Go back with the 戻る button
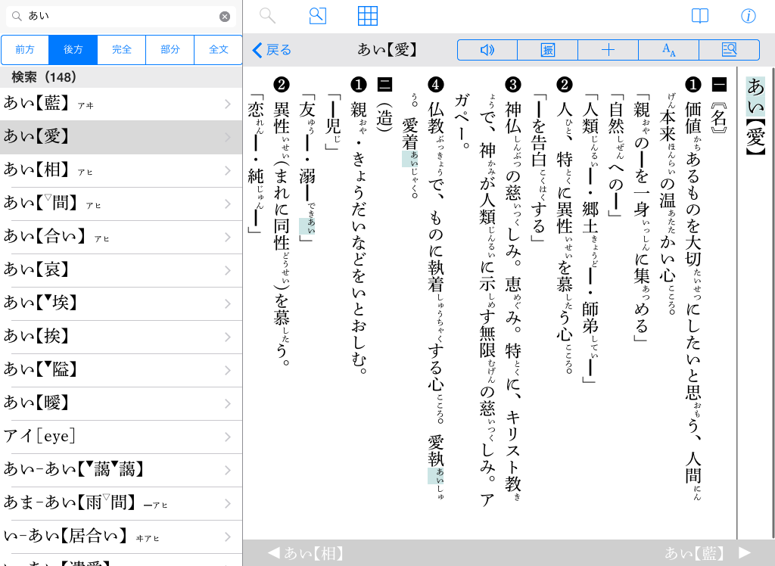Screen dimensions: 775x566 (272, 50)
